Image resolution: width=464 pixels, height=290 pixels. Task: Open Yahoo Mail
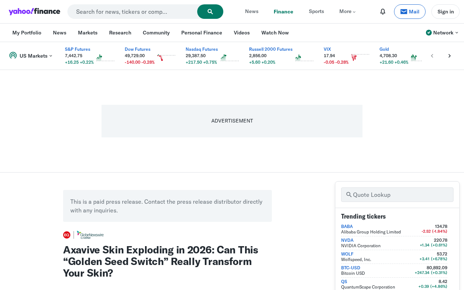(x=410, y=12)
